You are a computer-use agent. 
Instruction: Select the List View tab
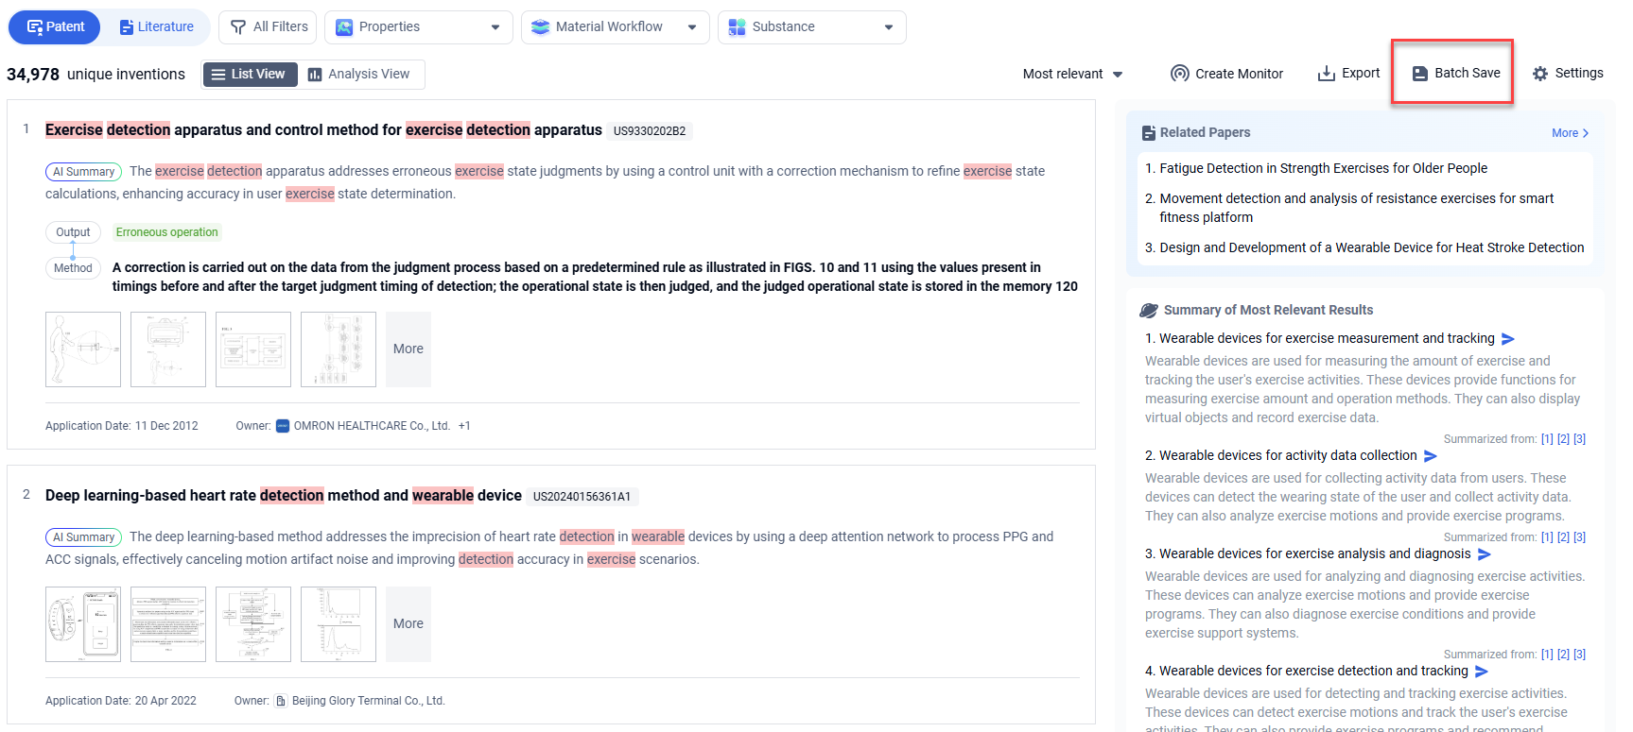click(250, 74)
